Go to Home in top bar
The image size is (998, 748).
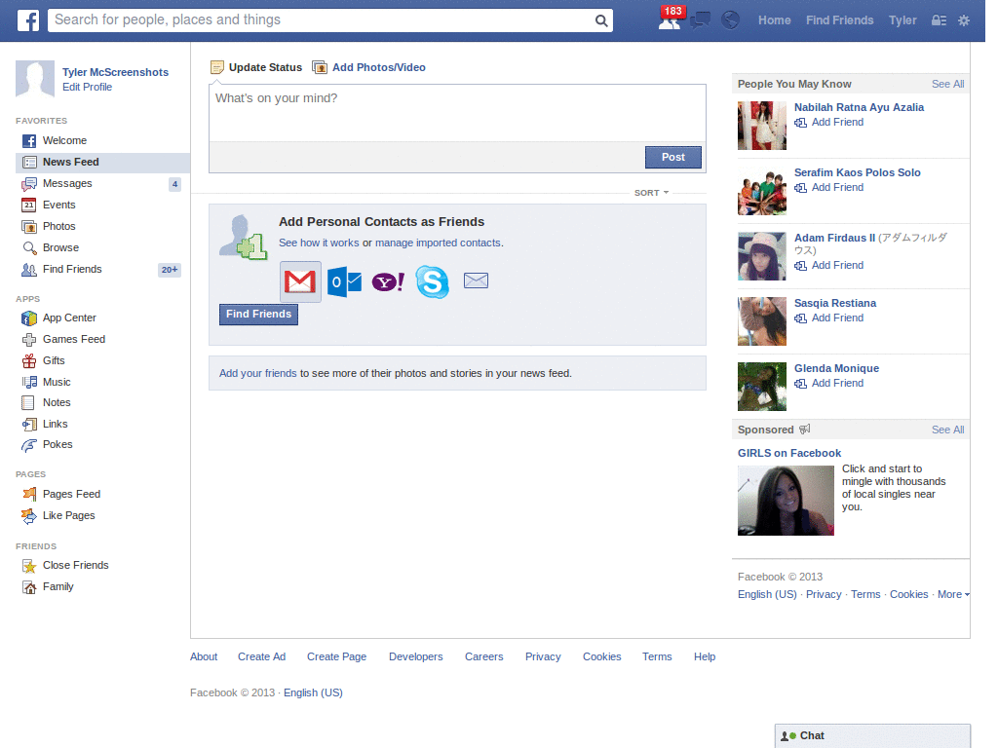[774, 20]
